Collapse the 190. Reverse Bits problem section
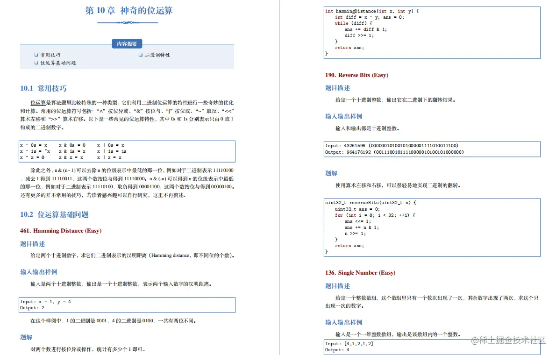556x355 pixels. [x=356, y=75]
